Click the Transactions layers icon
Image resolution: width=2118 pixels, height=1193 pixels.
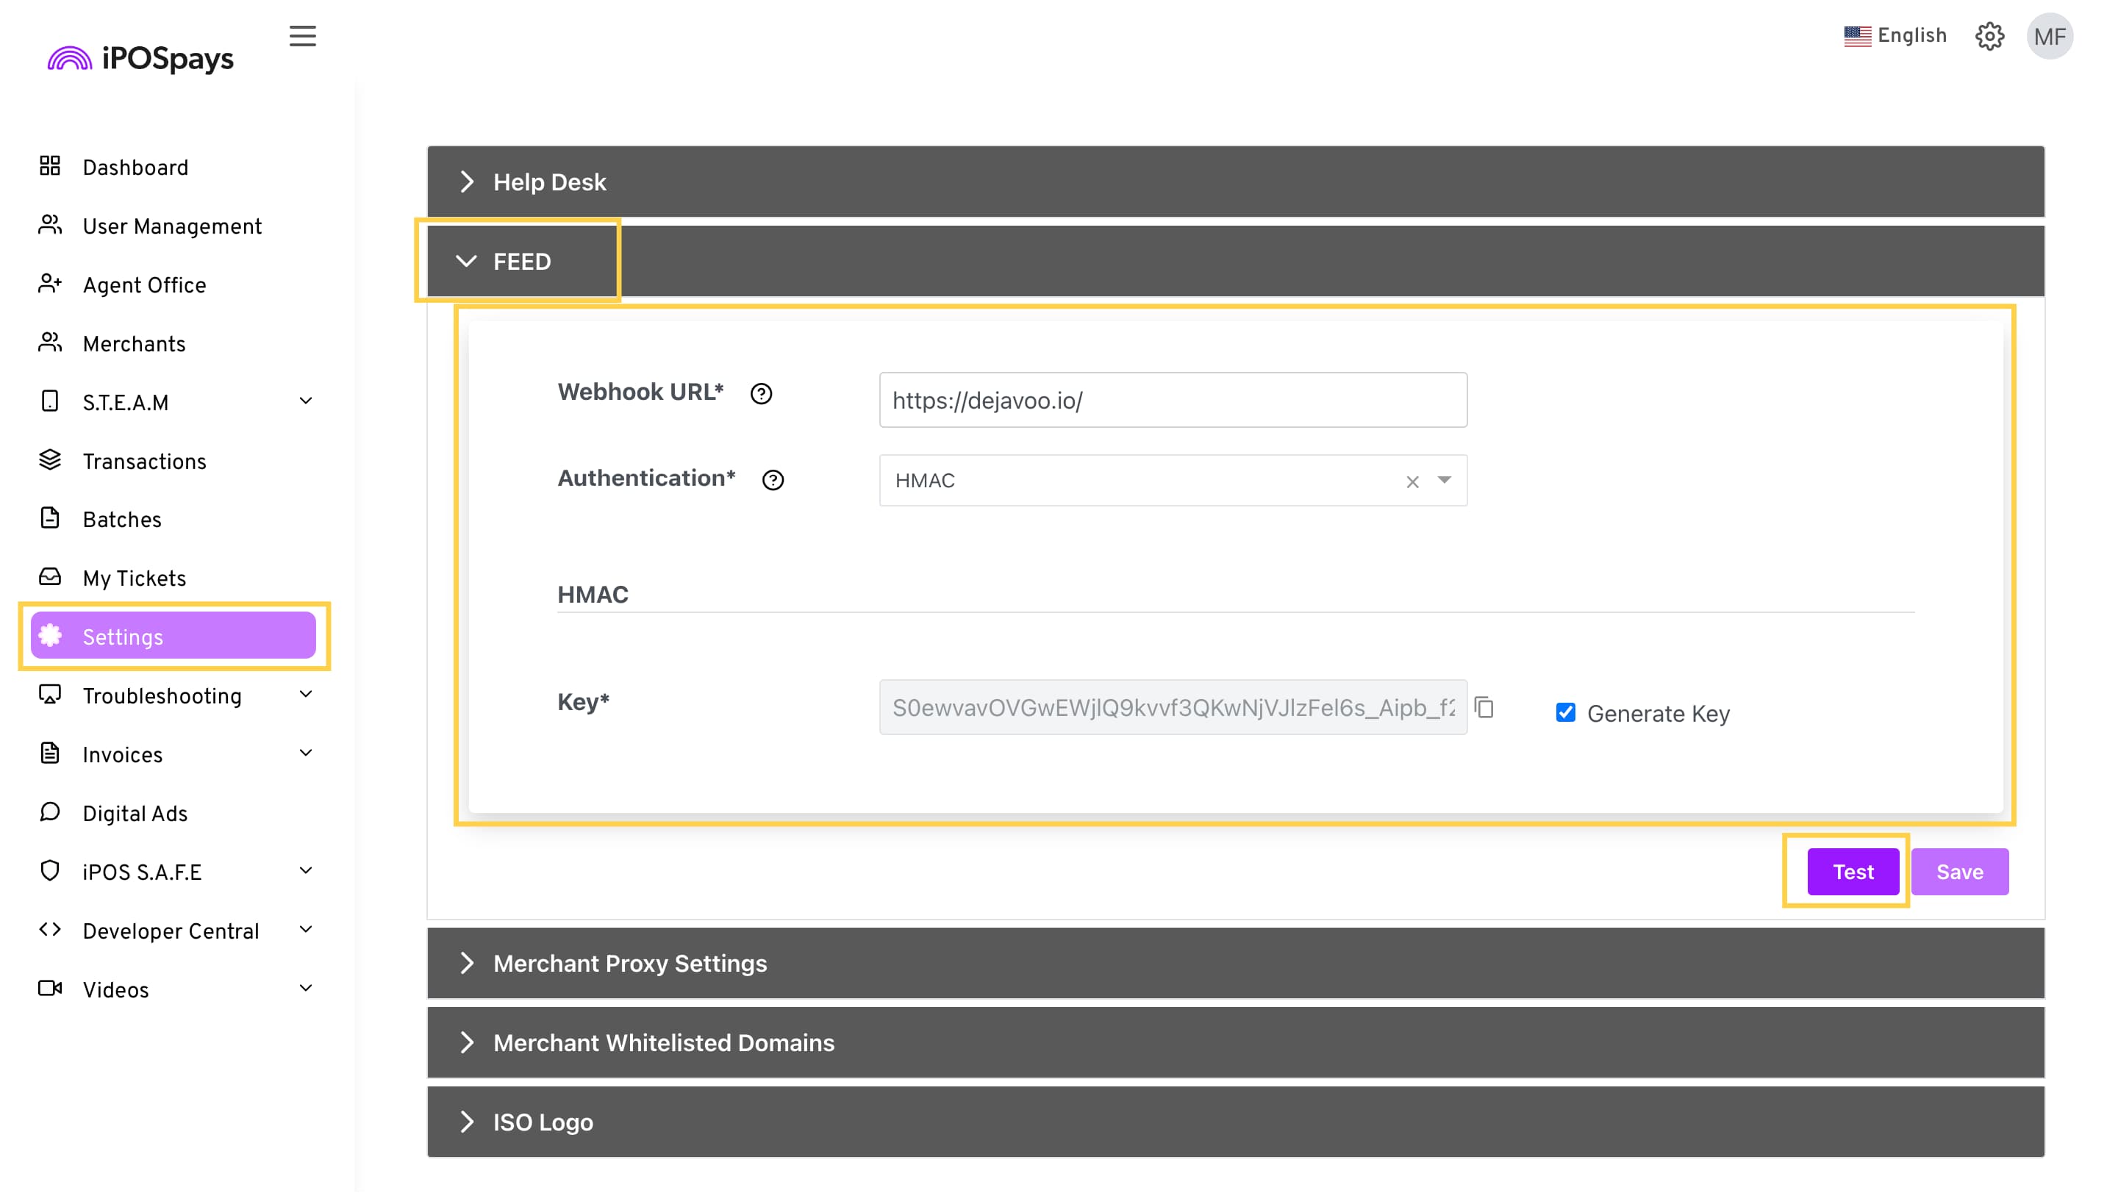(50, 460)
